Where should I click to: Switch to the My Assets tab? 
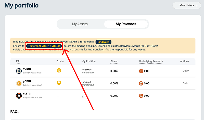tap(80, 24)
